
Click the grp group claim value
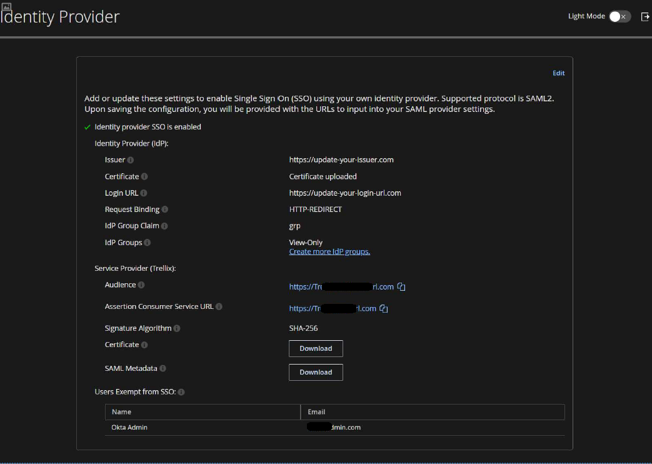pos(295,226)
